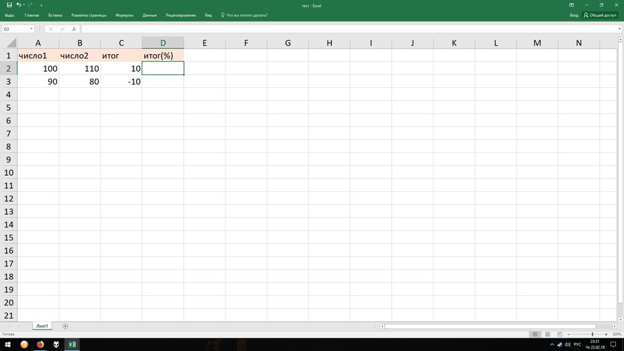Screen dimensions: 624x351
Task: Click the confirm entry checkmark icon
Action: point(62,29)
